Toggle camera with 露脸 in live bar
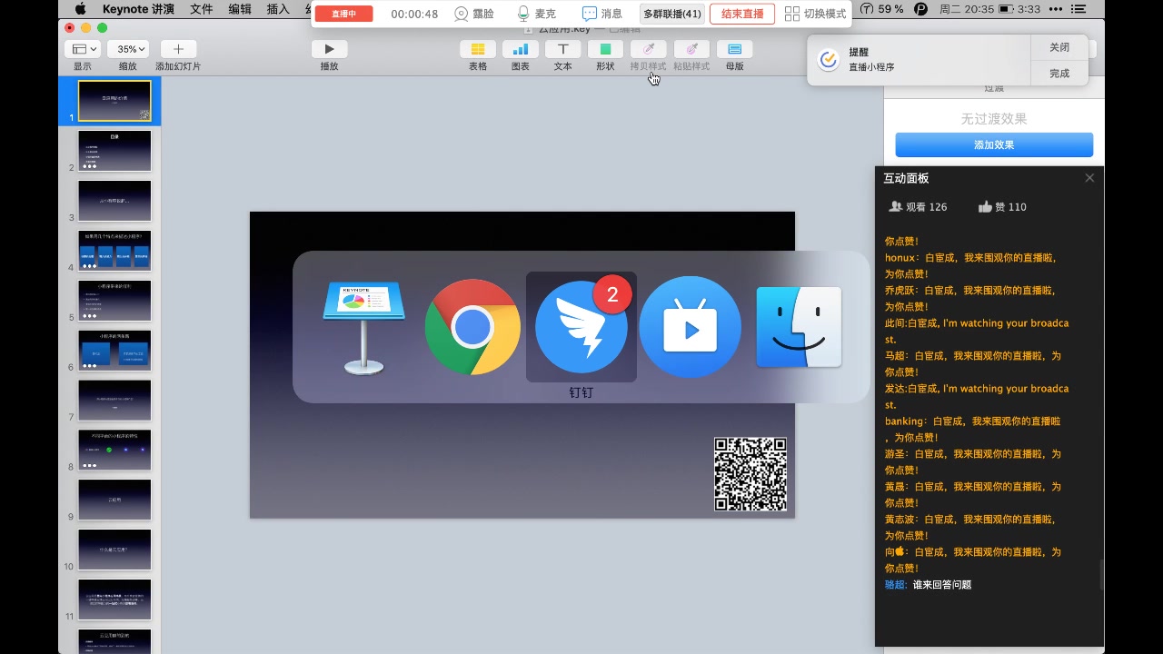Screen dimensions: 1163x654 tap(474, 14)
